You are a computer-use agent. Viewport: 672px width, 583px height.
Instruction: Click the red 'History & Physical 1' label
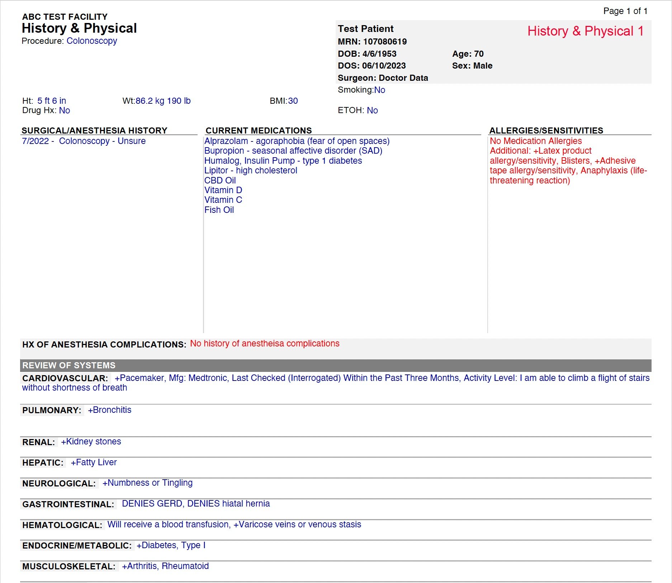pyautogui.click(x=586, y=31)
